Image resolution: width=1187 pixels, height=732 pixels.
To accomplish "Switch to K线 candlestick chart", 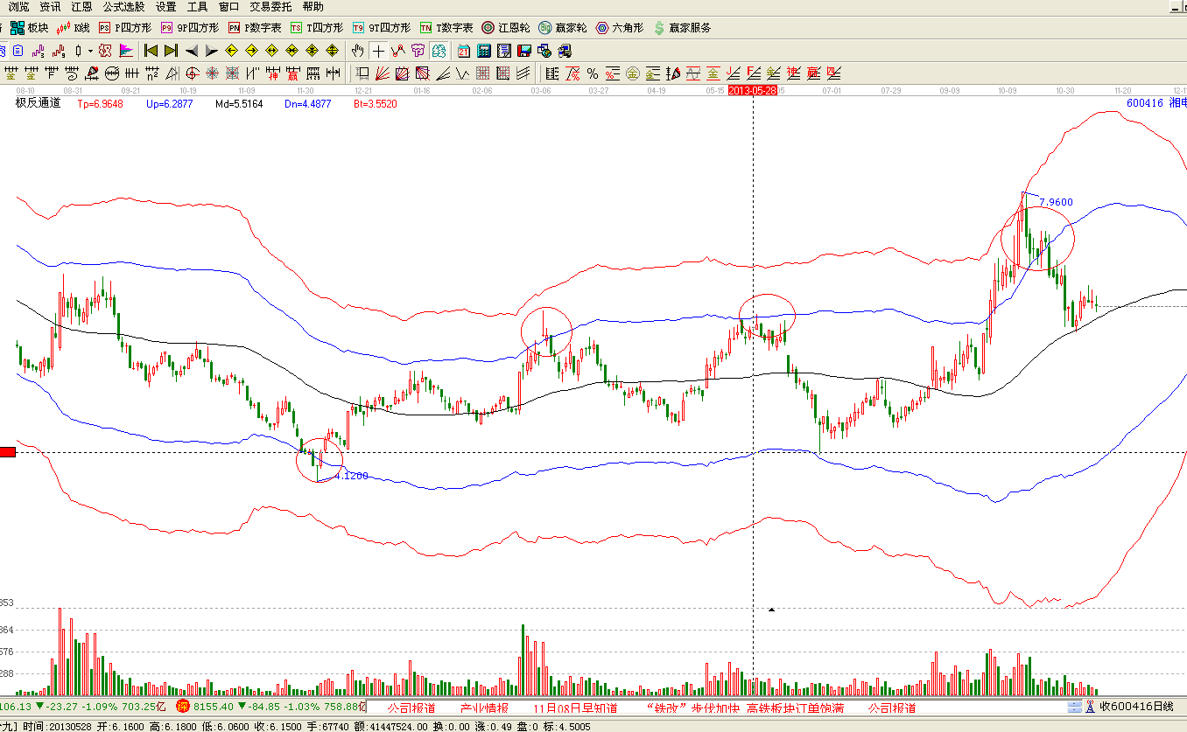I will coord(74,28).
